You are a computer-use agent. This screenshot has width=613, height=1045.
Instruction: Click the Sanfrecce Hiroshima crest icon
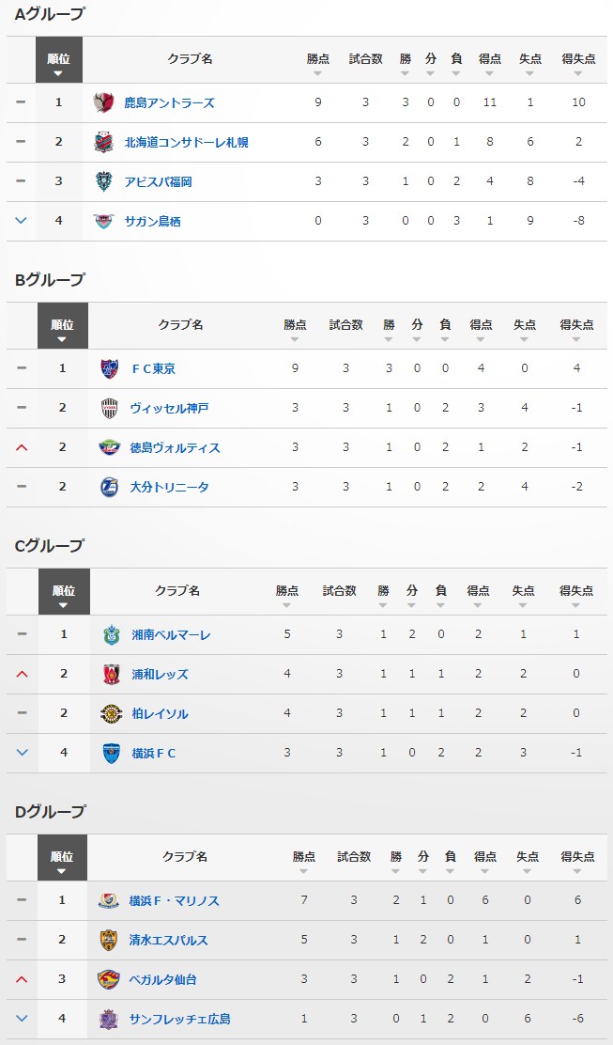[x=109, y=1019]
